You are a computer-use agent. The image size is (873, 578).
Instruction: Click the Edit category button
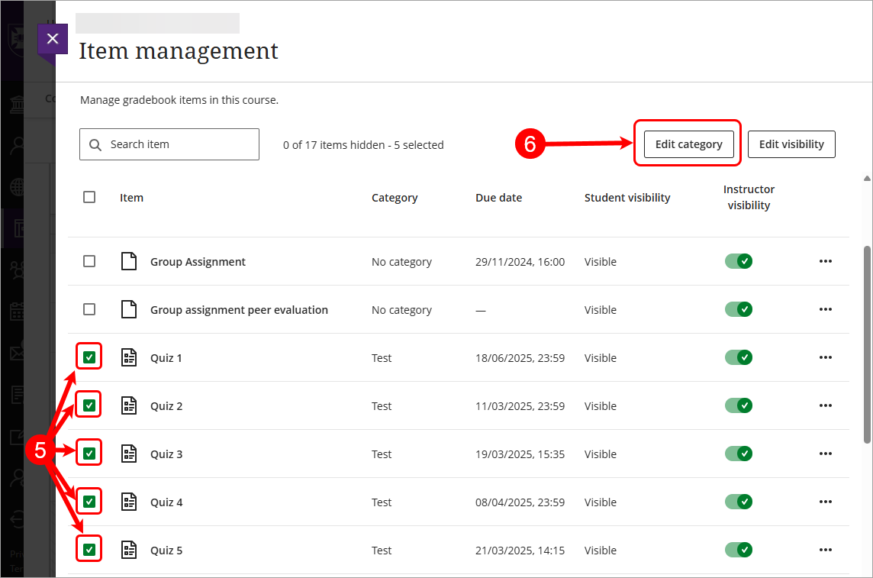coord(689,144)
